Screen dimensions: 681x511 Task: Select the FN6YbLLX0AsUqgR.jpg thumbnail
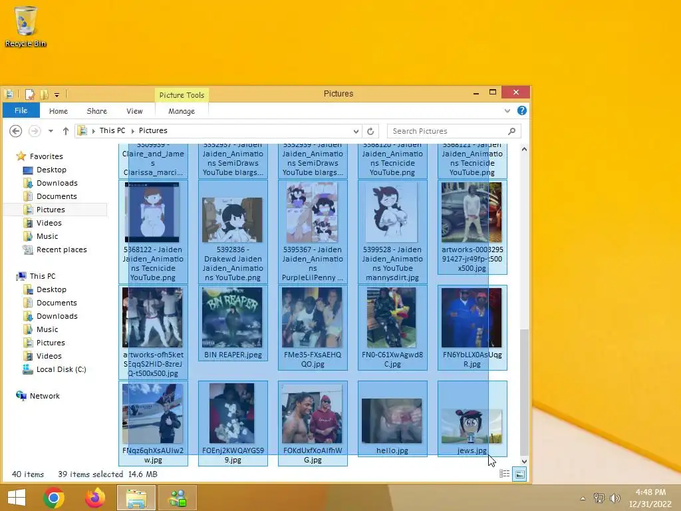coord(472,317)
